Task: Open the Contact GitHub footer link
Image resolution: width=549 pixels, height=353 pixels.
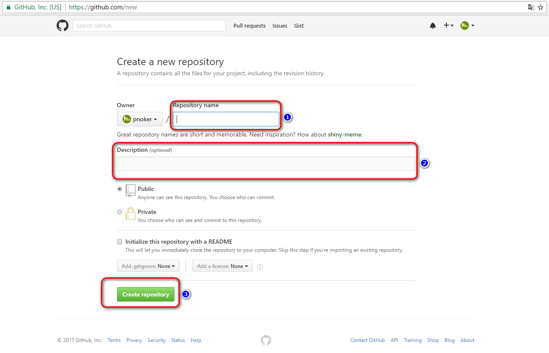Action: pyautogui.click(x=367, y=340)
